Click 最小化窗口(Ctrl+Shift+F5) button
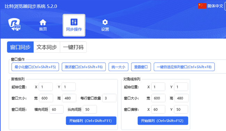 click(35, 67)
